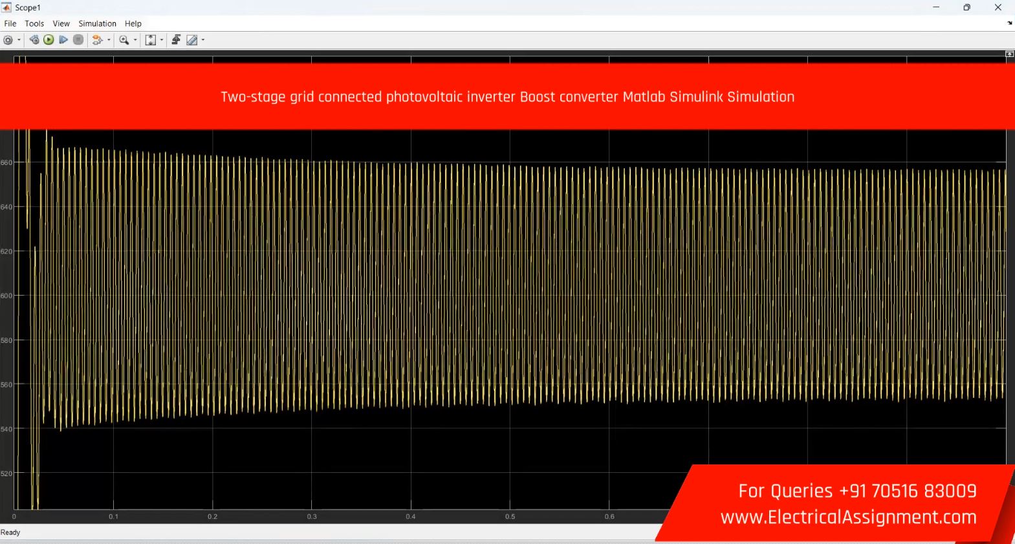Expand the zoom tool dropdown arrow
The height and width of the screenshot is (544, 1015).
pos(135,40)
